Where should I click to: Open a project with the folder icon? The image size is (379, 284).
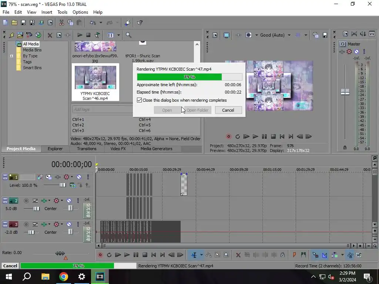(x=14, y=23)
